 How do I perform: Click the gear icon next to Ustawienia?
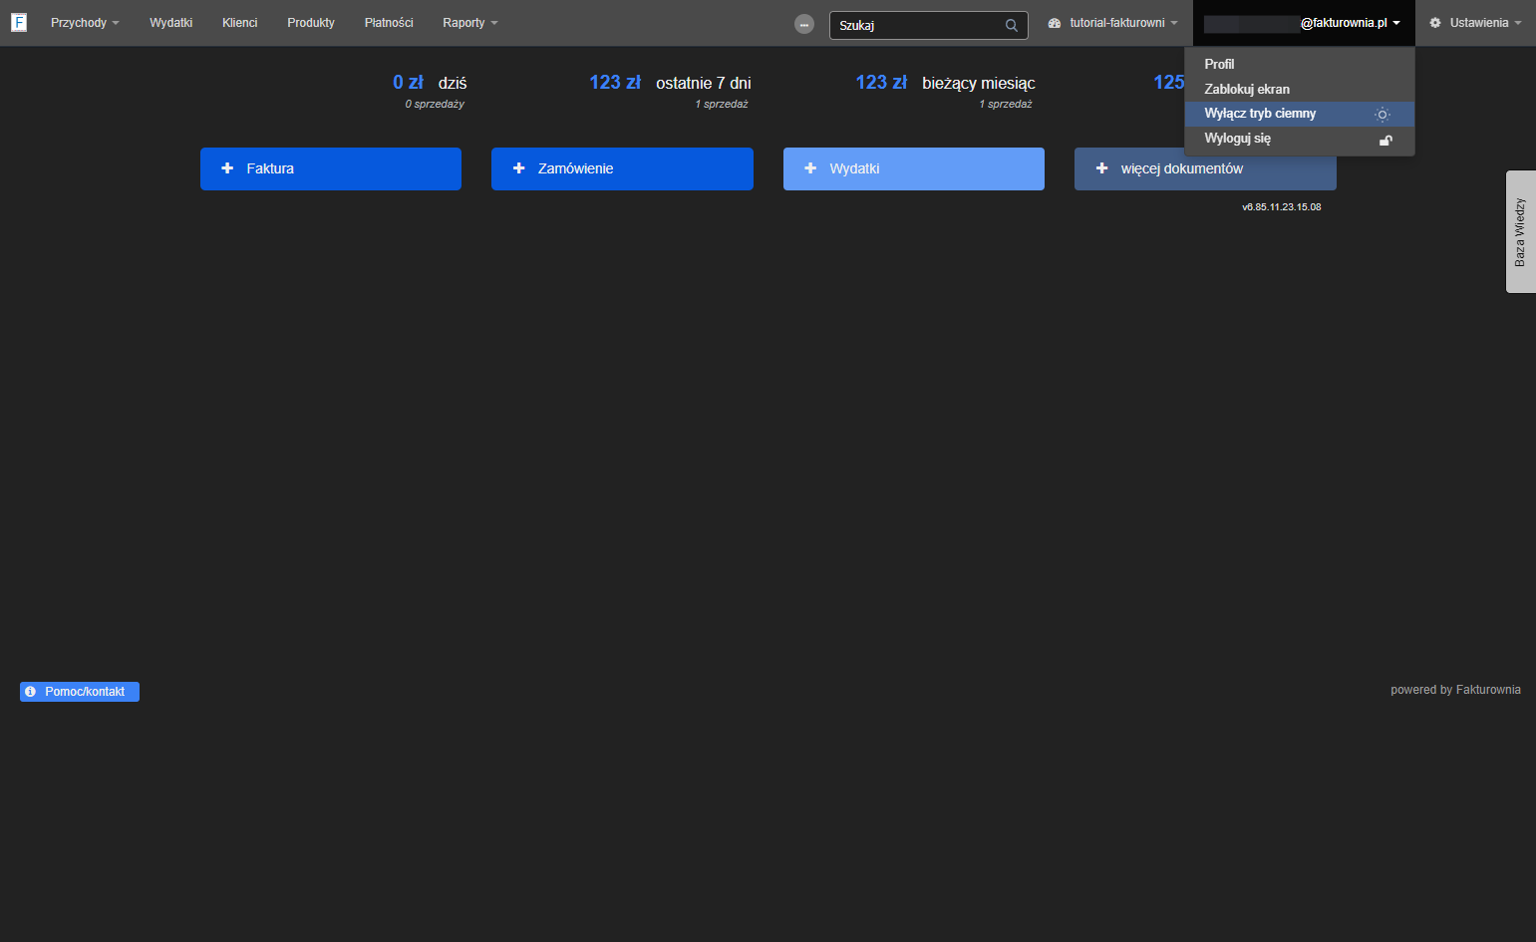point(1435,23)
